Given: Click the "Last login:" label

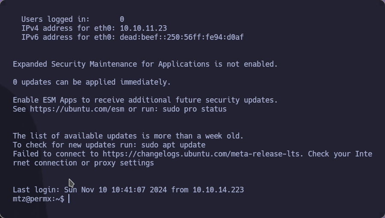Looking at the screenshot, I should tap(36, 190).
